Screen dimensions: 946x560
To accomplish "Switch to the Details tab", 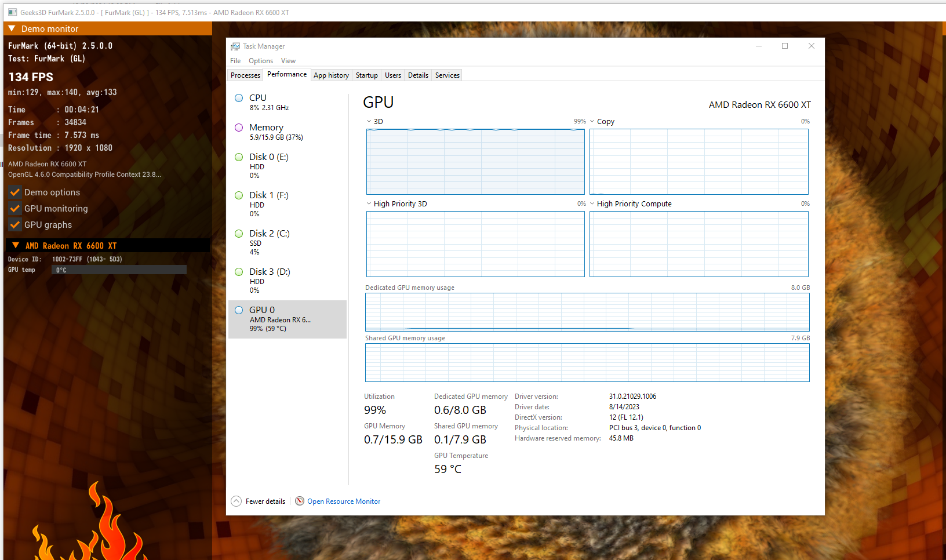I will pyautogui.click(x=418, y=75).
